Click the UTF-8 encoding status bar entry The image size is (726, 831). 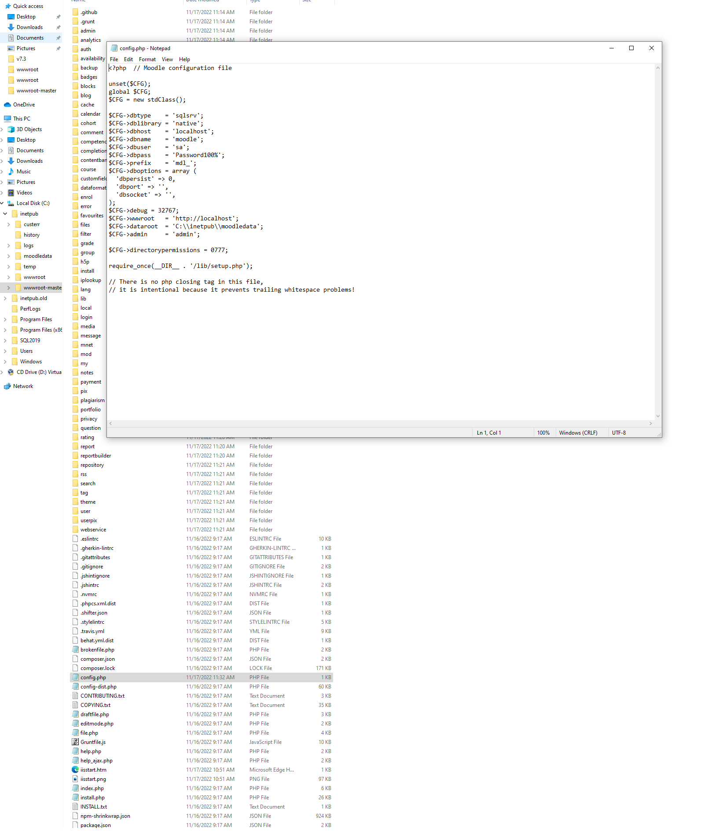(x=619, y=433)
